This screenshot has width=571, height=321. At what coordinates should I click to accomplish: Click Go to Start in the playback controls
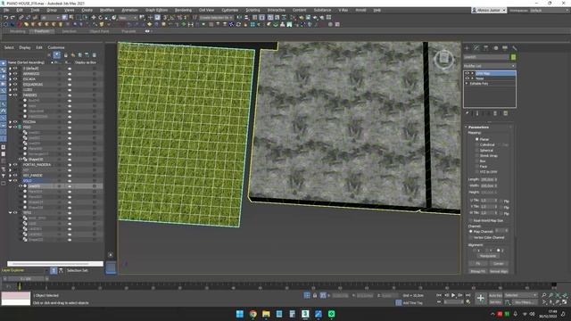click(439, 295)
